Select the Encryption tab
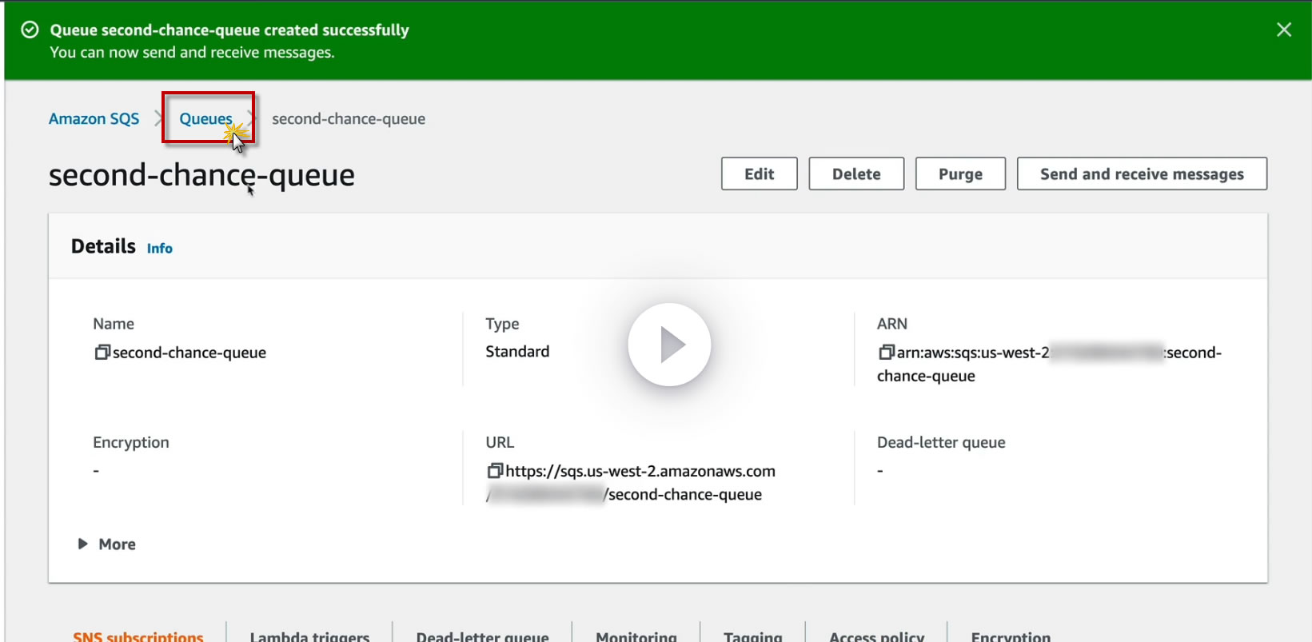Screen dimensions: 1312x642 pos(1011,636)
